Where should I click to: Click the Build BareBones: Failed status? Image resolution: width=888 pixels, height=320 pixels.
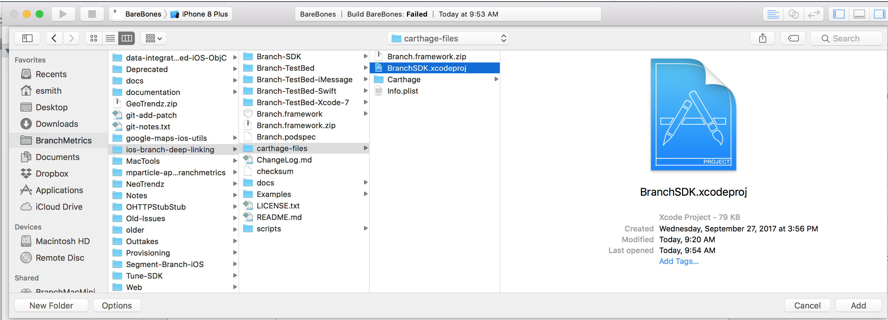tap(387, 14)
